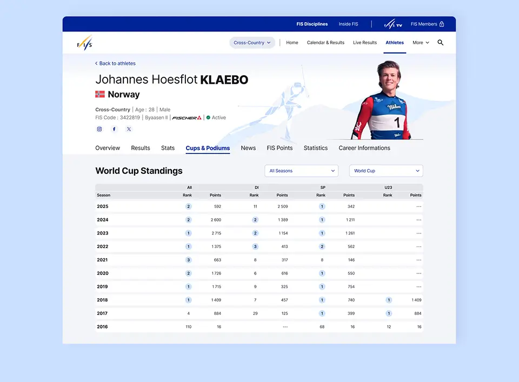This screenshot has height=382, width=519.
Task: Click the Season column header
Action: (x=104, y=195)
